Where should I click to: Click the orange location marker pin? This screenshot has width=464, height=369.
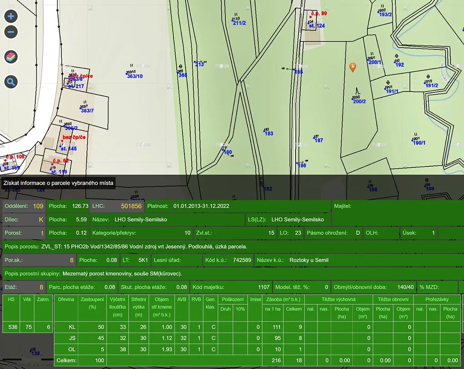click(353, 67)
